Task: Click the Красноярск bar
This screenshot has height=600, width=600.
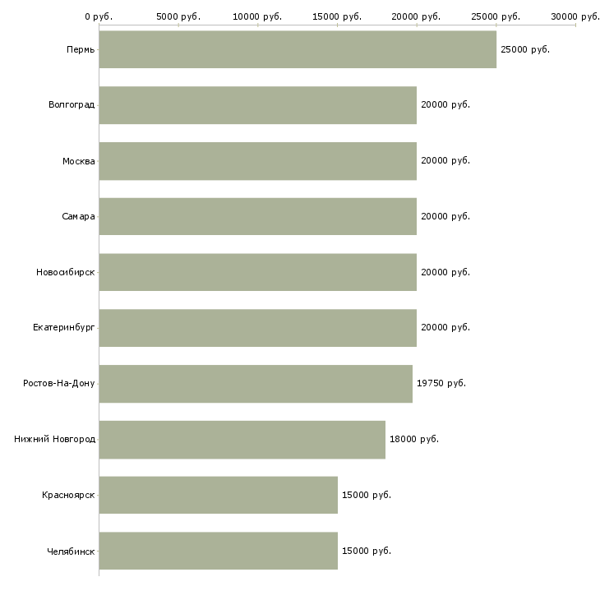Action: pos(218,495)
